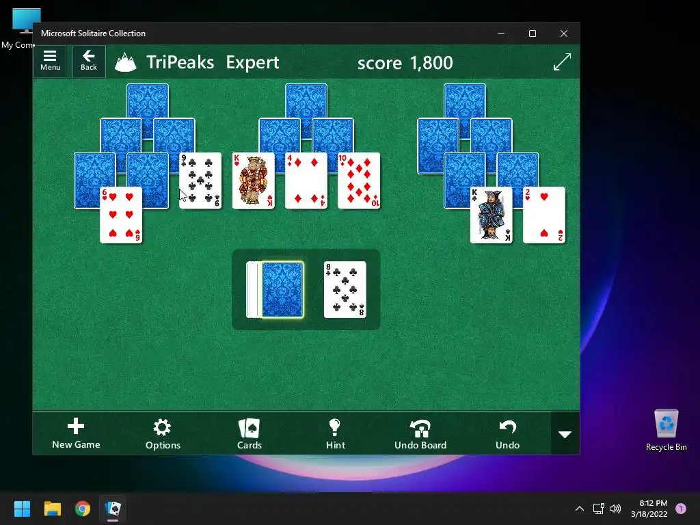
Task: Open the Cards theme selector
Action: (249, 433)
